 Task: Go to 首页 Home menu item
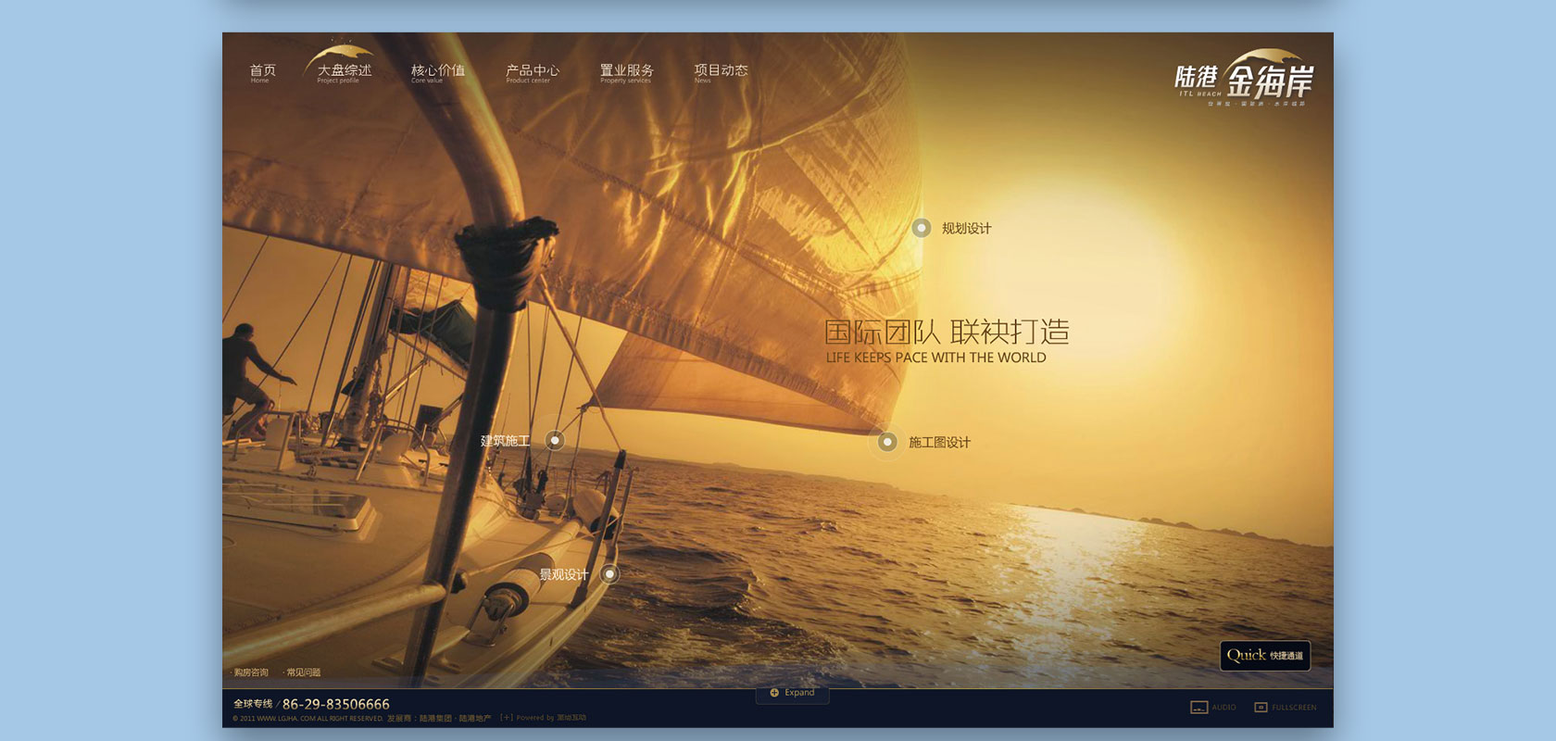pyautogui.click(x=262, y=72)
